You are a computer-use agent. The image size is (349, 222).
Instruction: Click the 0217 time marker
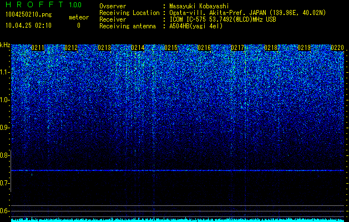tap(237, 48)
